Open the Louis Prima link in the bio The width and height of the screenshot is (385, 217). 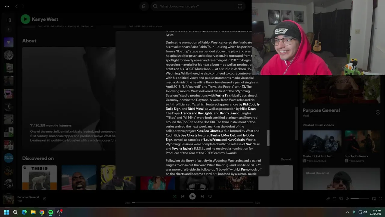click(x=212, y=140)
